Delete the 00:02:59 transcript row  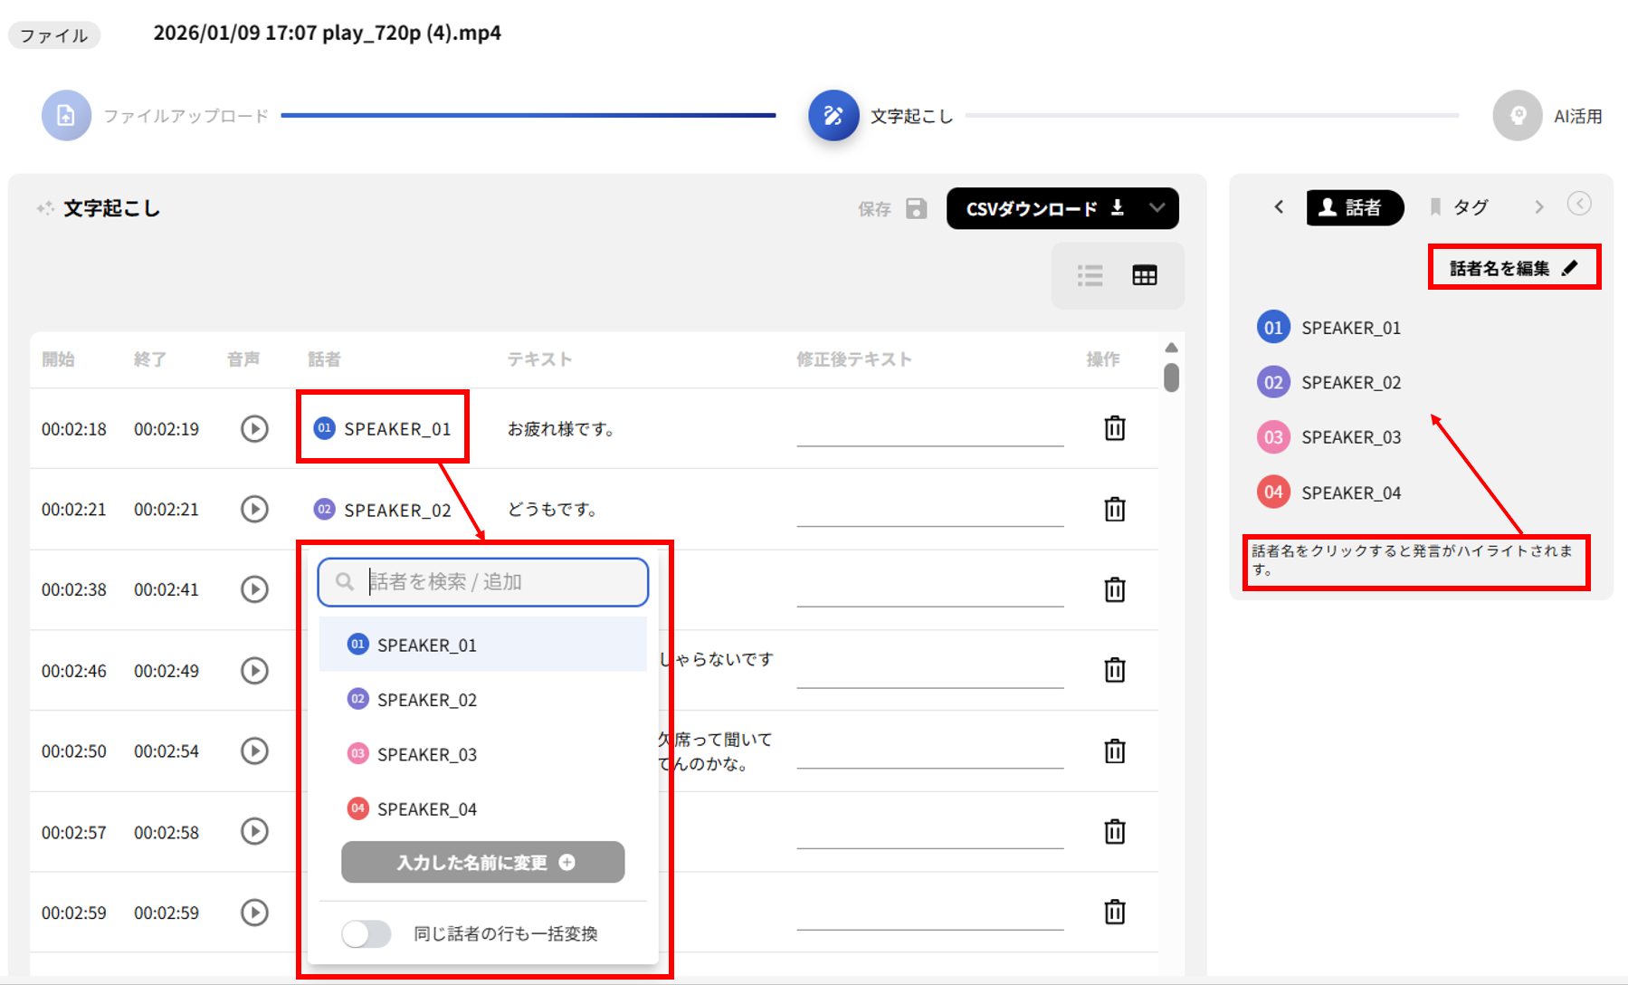(x=1114, y=912)
